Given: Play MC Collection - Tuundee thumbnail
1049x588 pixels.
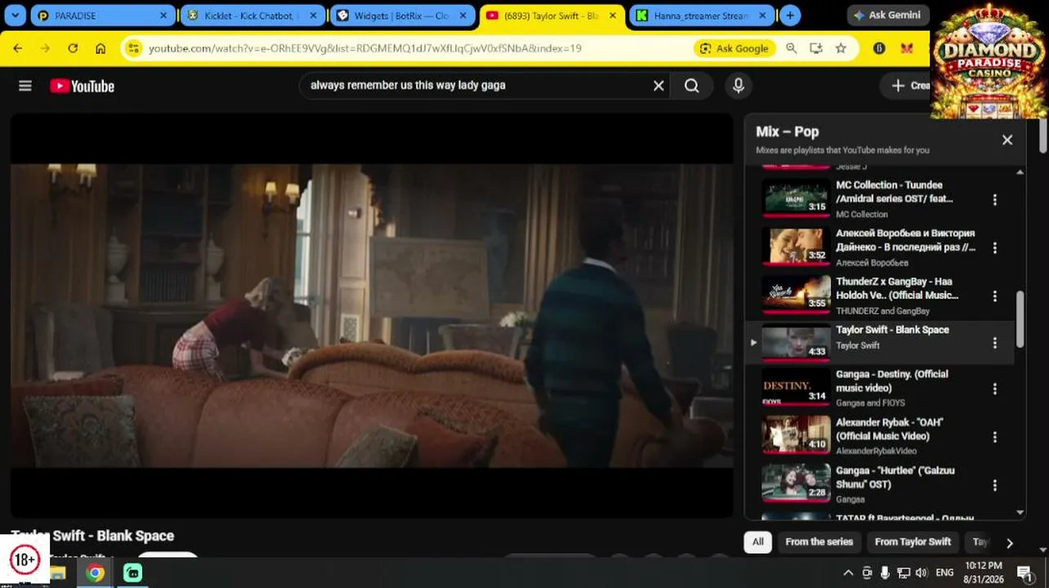Looking at the screenshot, I should click(796, 198).
